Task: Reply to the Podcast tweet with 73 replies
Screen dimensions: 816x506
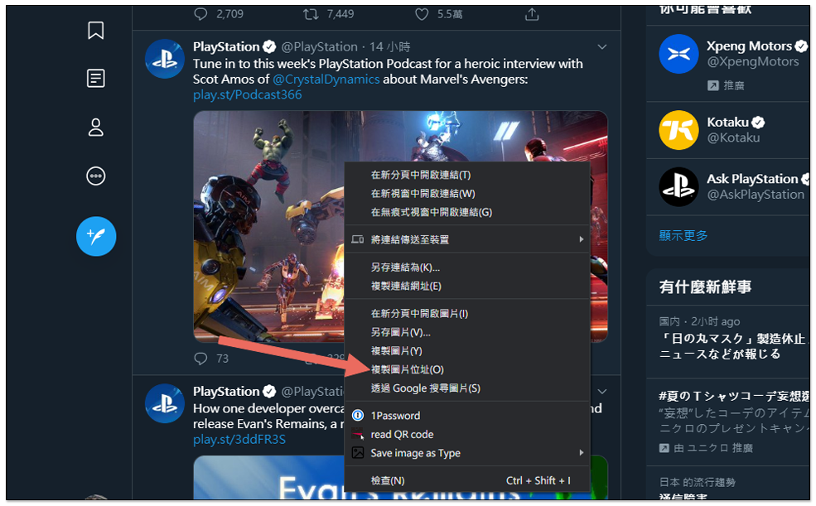Action: pos(200,359)
